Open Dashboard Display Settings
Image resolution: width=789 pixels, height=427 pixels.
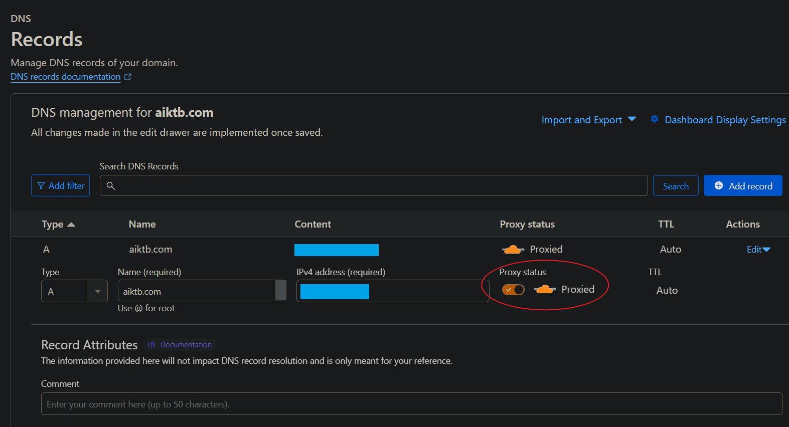725,120
